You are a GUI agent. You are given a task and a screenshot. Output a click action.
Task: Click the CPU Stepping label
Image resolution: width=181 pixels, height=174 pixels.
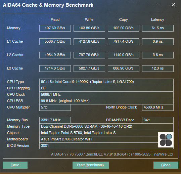point(18,88)
